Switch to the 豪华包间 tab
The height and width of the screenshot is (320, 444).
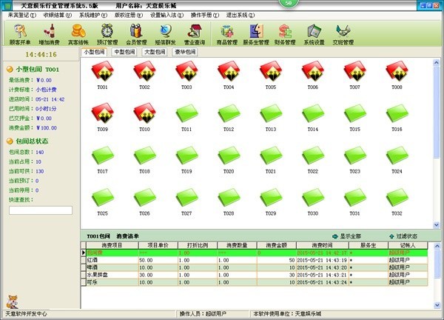click(184, 52)
